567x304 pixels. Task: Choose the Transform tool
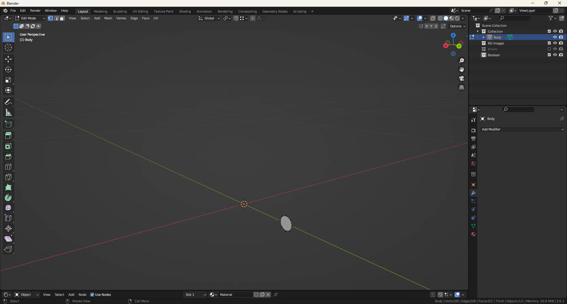pos(8,90)
